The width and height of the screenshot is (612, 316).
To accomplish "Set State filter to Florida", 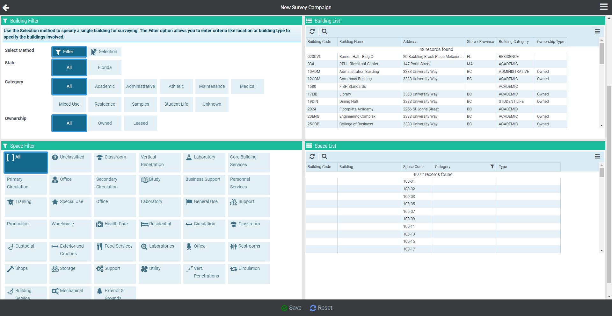I will tap(105, 67).
